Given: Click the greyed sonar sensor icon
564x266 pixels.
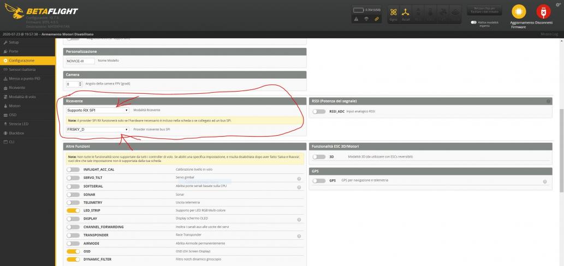Looking at the screenshot, I should [455, 14].
